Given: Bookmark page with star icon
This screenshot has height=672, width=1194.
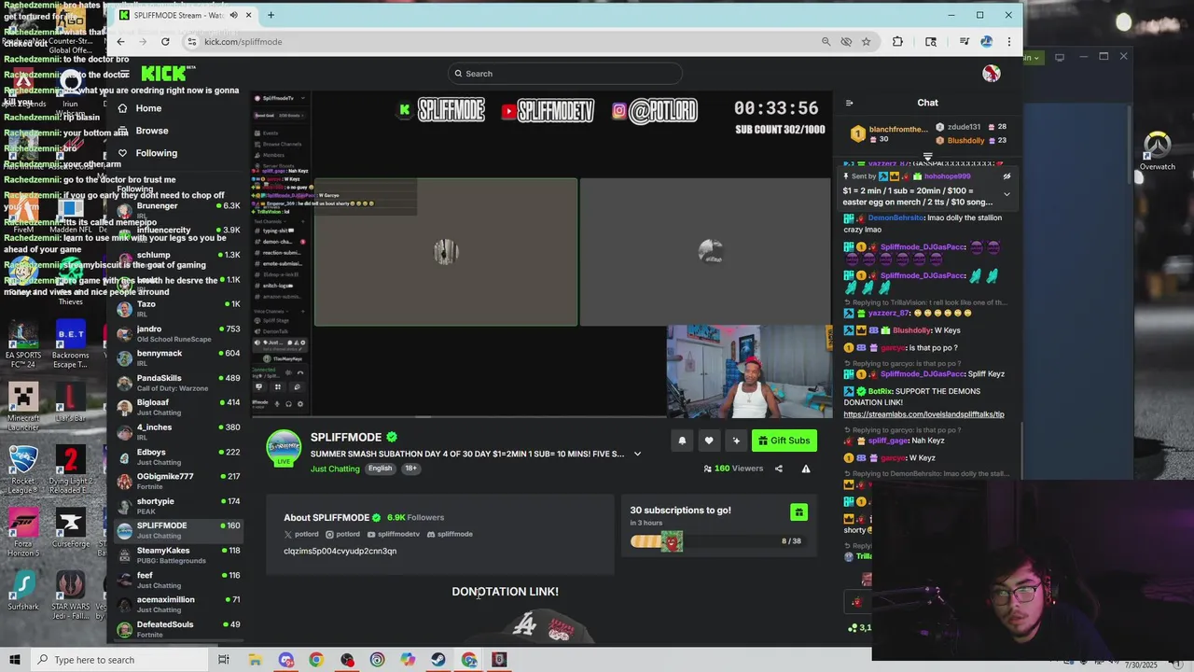Looking at the screenshot, I should [x=866, y=41].
